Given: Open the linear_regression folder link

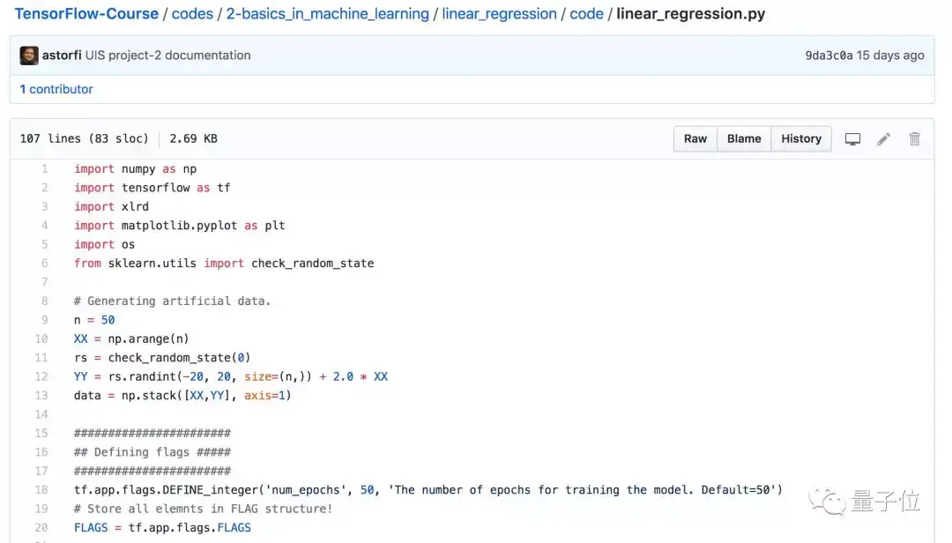Looking at the screenshot, I should (499, 14).
